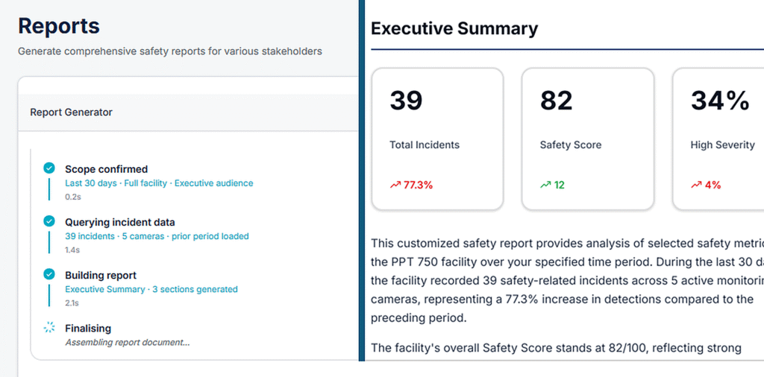
Task: Select the Report Generator panel header
Action: (188, 113)
